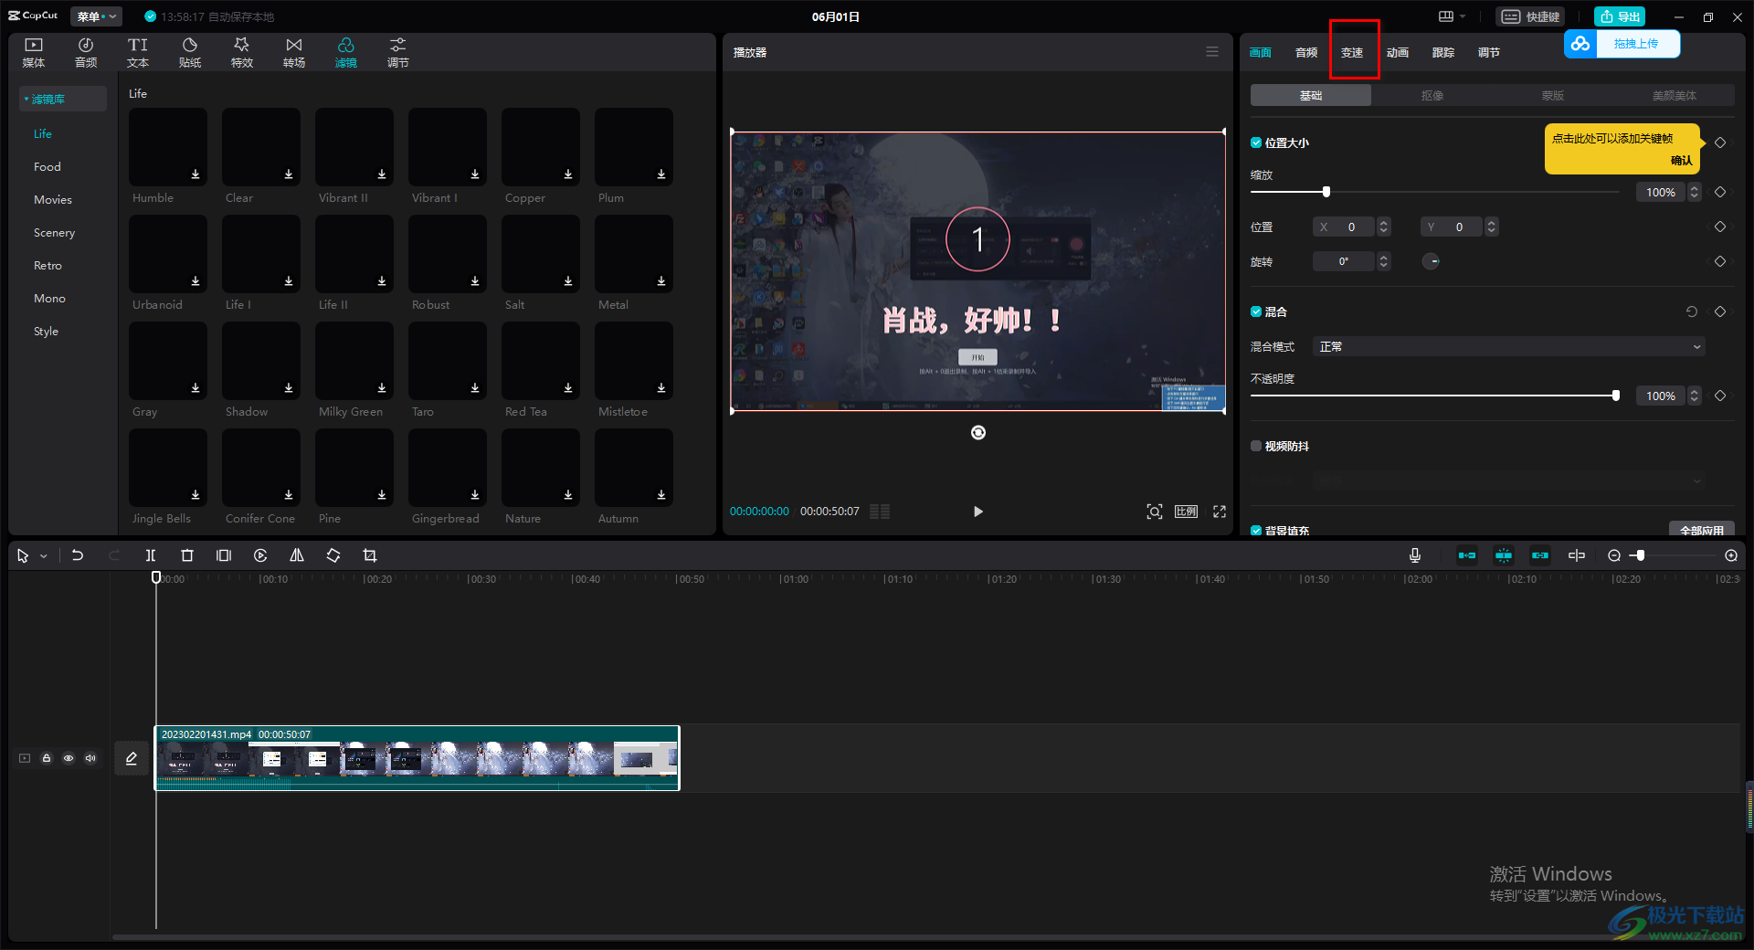
Task: Toggle the 背景填充 checkbox
Action: tap(1256, 531)
